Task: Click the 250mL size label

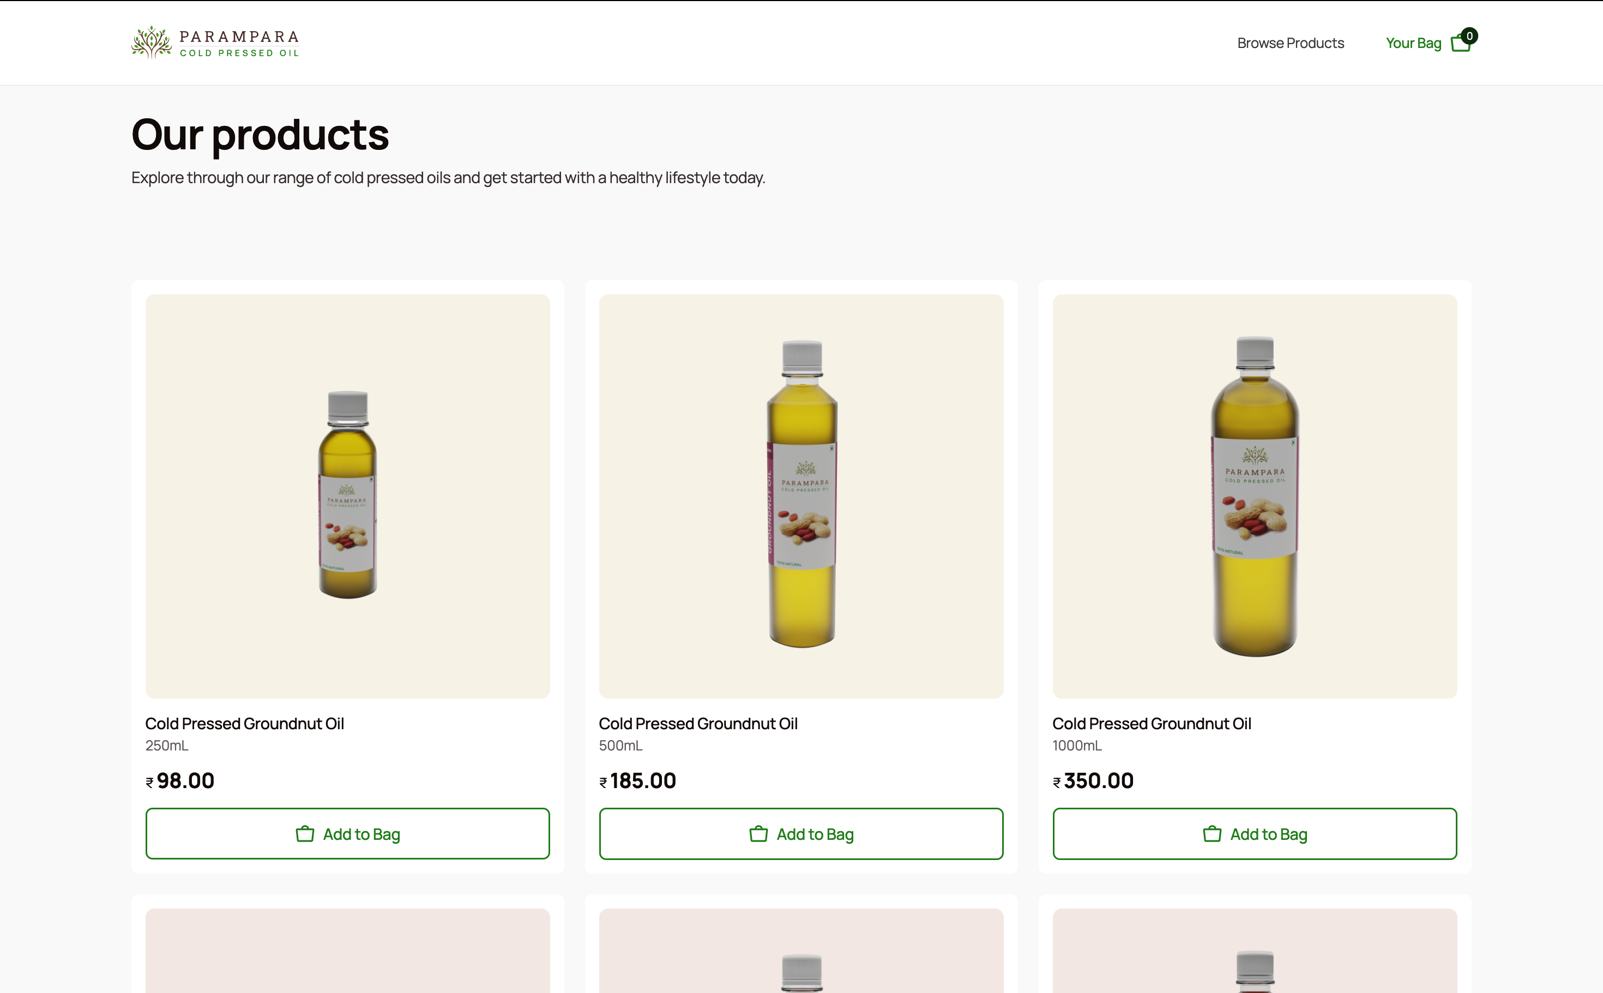Action: pyautogui.click(x=167, y=746)
